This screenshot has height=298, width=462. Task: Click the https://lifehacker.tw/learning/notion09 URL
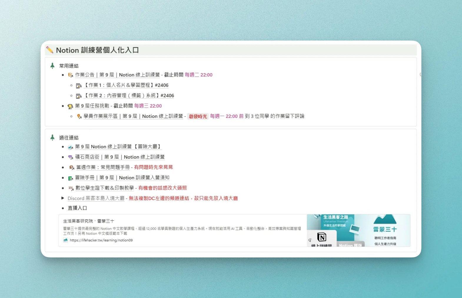click(x=101, y=240)
